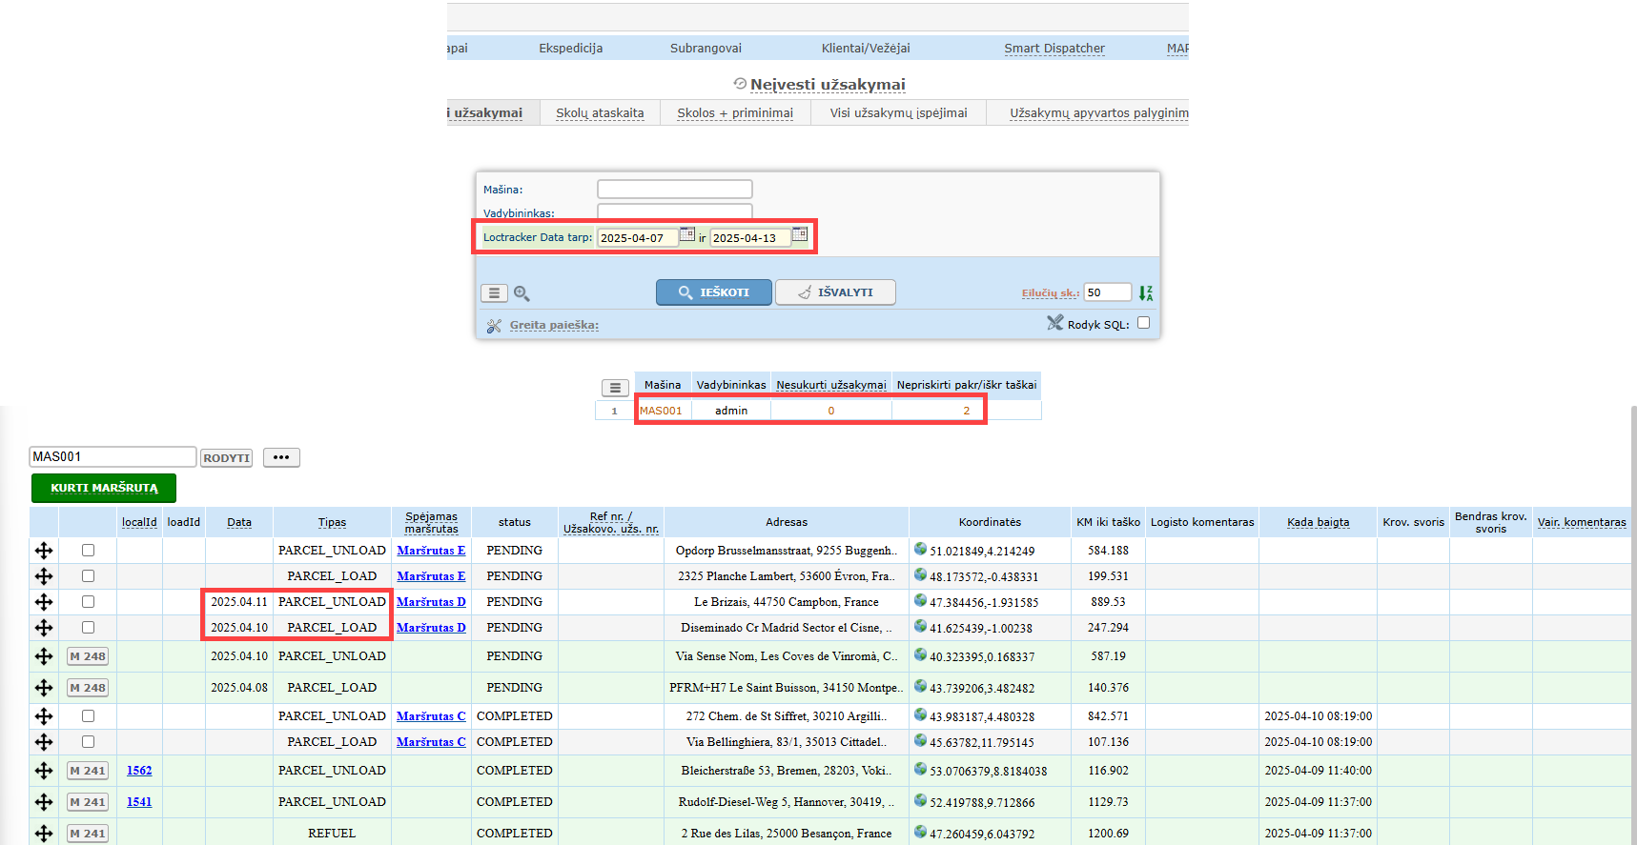Viewport: 1637px width, 845px height.
Task: Click the clock icon beside Neįvesti užsakymai
Action: pos(740,84)
